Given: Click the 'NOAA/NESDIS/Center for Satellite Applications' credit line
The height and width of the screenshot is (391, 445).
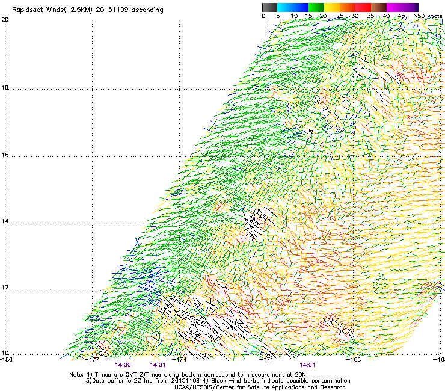Looking at the screenshot, I should 260,387.
